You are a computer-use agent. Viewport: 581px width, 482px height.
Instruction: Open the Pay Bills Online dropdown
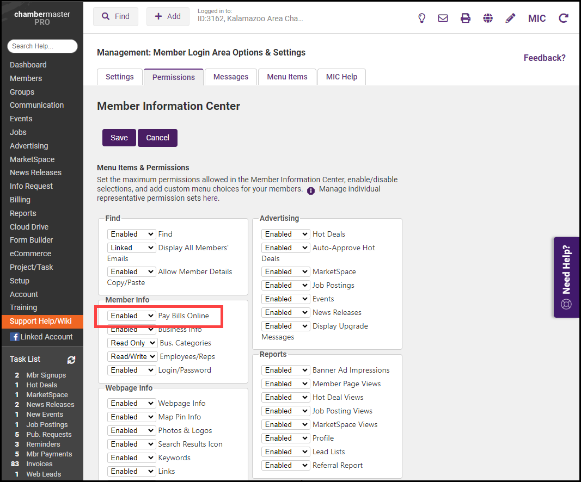(x=132, y=316)
